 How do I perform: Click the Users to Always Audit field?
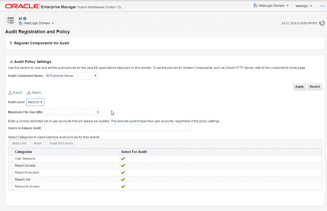[x=117, y=128]
